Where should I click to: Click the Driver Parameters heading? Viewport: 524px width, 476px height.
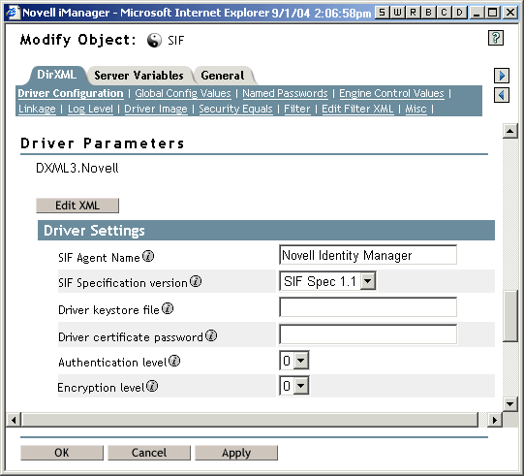103,143
